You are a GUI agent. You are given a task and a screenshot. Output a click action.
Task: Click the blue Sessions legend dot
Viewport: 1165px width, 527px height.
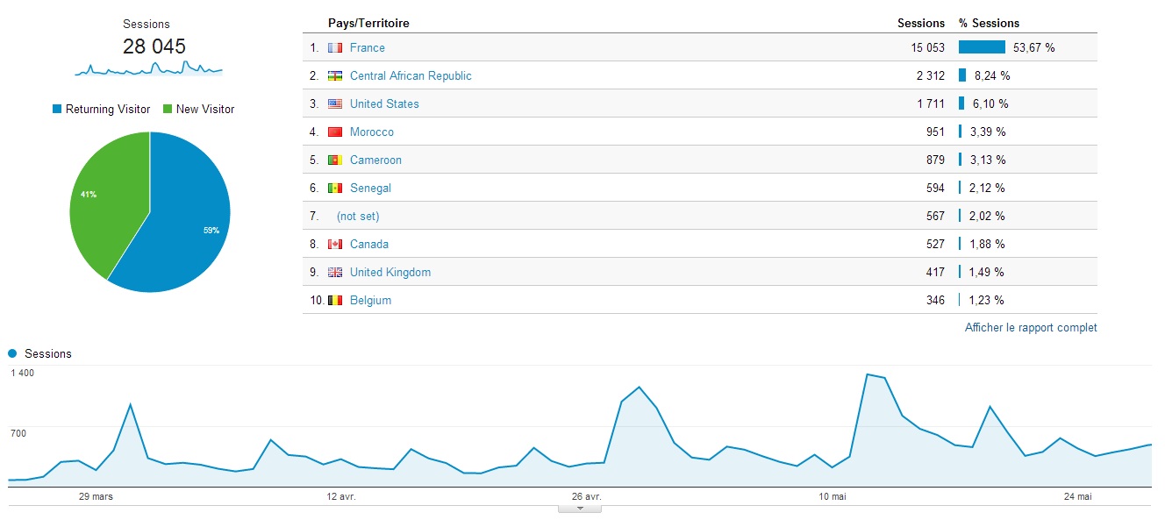coord(12,353)
